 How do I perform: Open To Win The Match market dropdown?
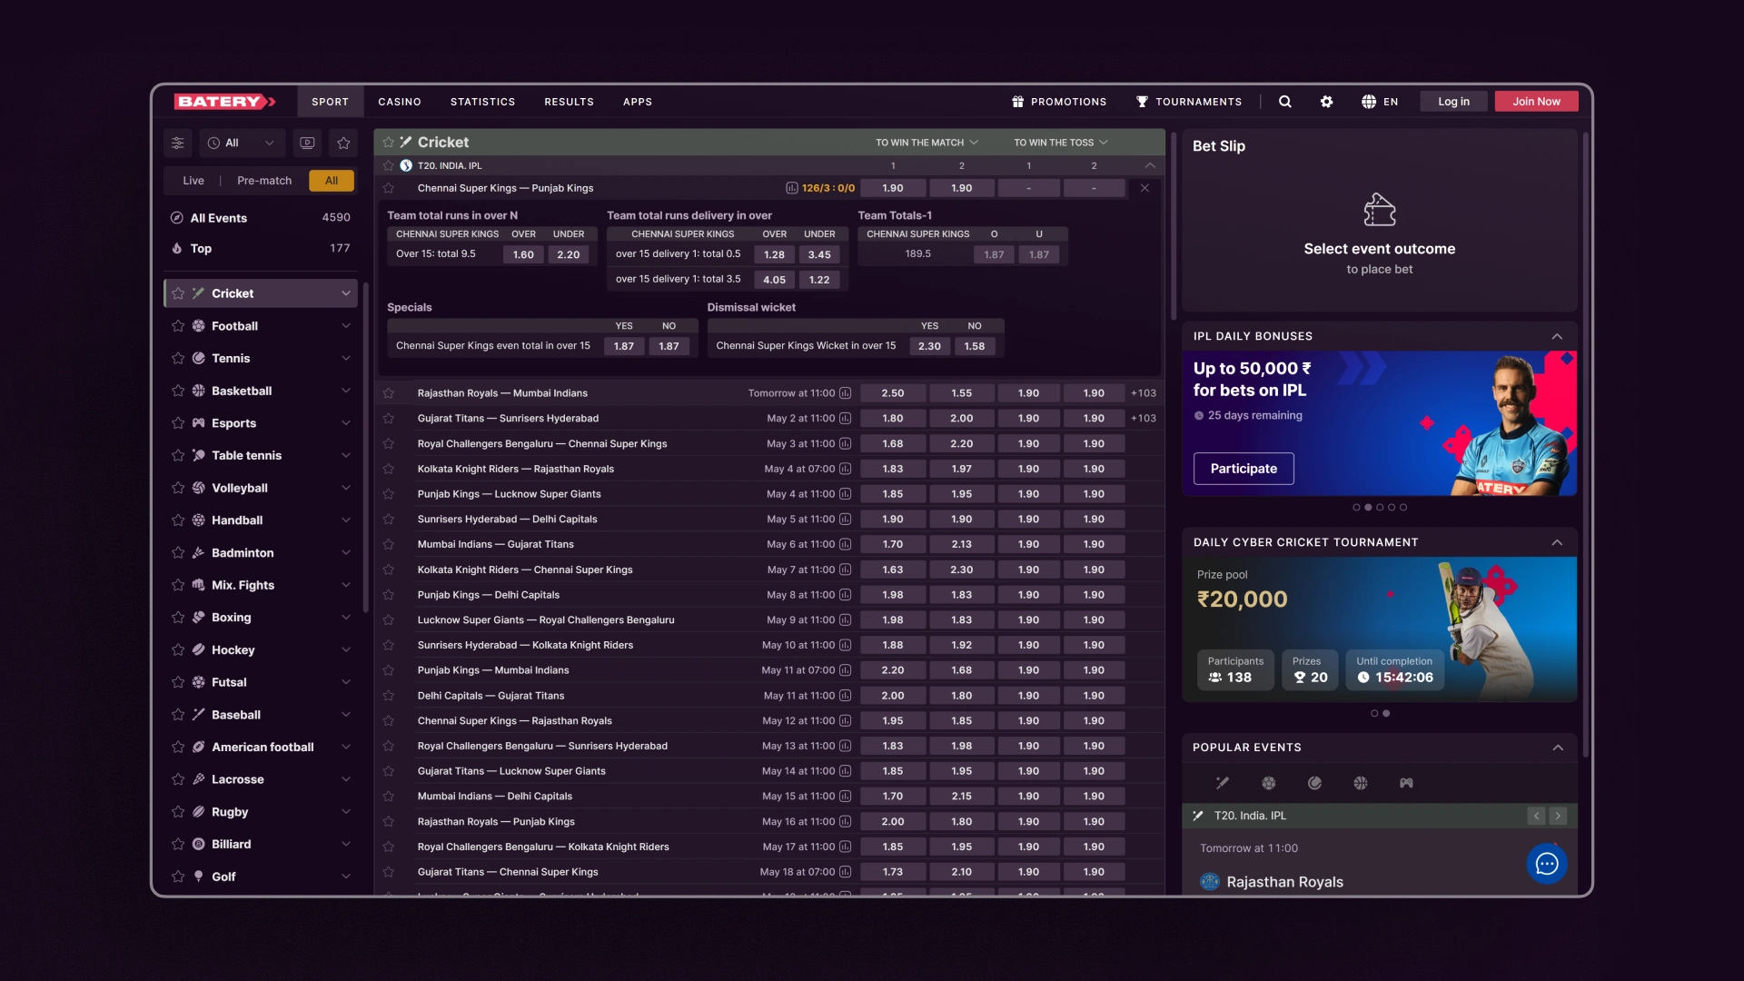pos(926,143)
